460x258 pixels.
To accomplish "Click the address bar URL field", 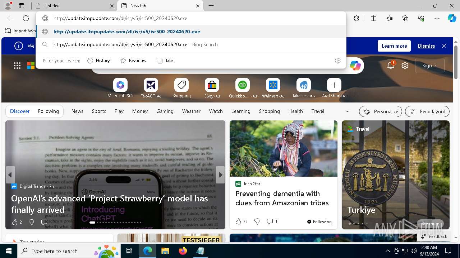I will pos(191,18).
